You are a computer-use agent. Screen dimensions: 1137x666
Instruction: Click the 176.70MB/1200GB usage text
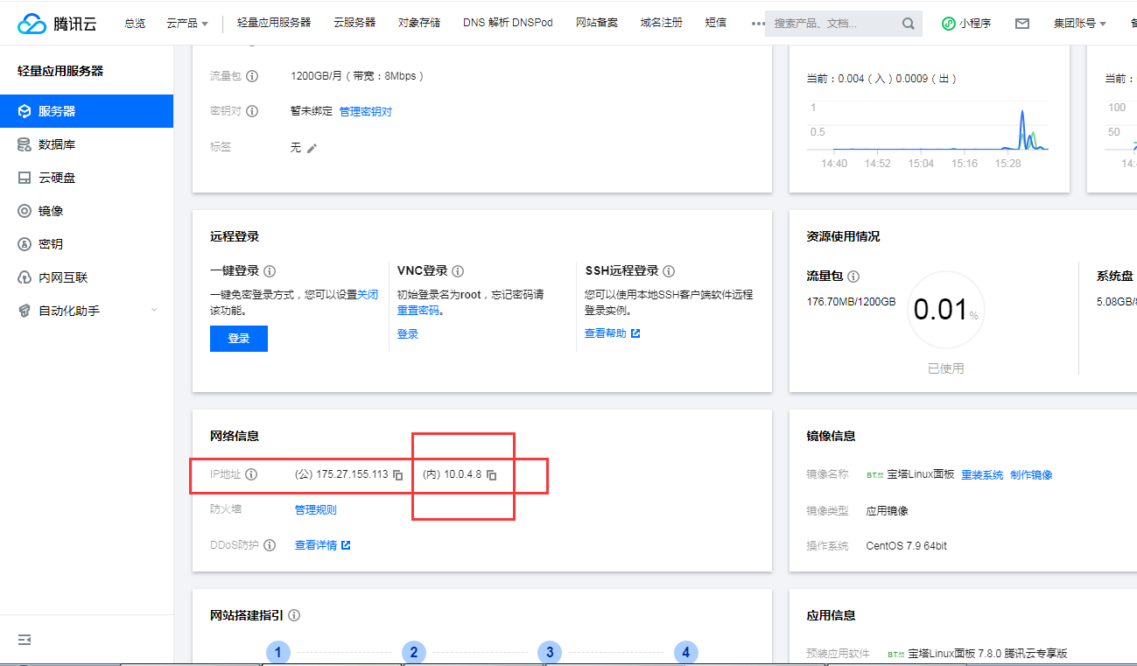tap(851, 302)
